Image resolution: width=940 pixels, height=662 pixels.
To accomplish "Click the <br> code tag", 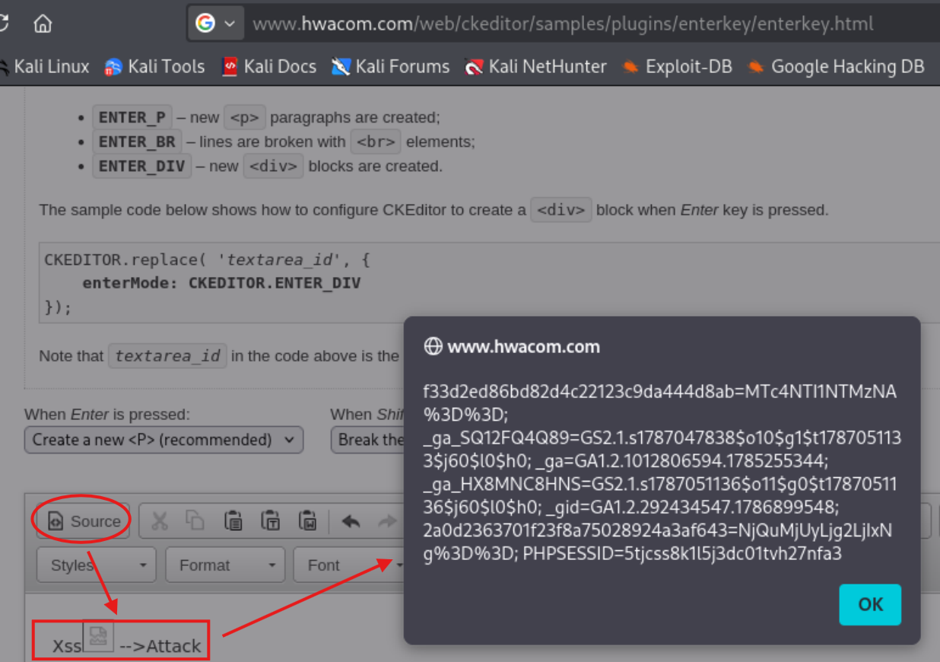I will tap(376, 142).
